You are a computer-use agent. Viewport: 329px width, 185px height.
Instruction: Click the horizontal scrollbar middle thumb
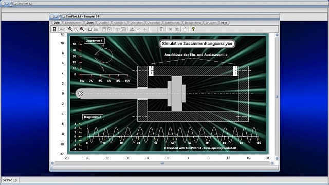[162, 163]
